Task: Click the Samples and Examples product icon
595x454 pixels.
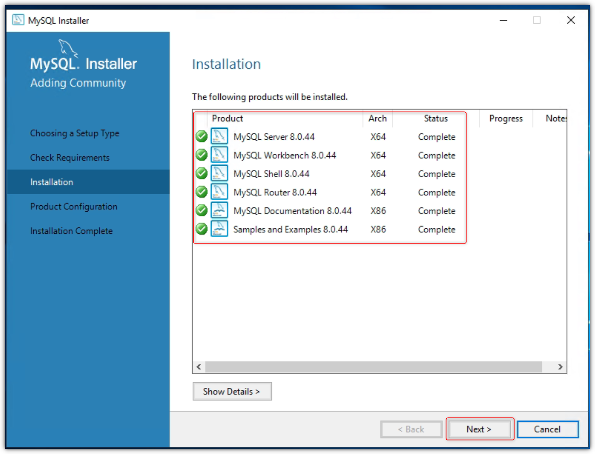Action: tap(219, 229)
